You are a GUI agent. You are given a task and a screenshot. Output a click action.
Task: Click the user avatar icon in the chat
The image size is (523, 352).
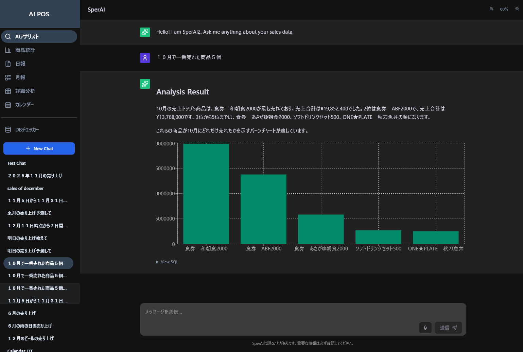(145, 58)
